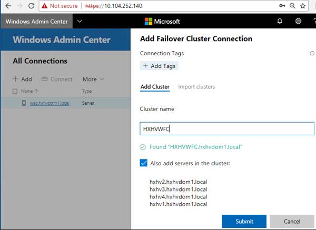Screen dimensions: 316x230
Task: Click Connect button in toolbar
Action: (57, 79)
